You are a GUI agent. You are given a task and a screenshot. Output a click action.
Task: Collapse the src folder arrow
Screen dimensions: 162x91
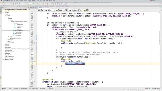click(x=6, y=17)
